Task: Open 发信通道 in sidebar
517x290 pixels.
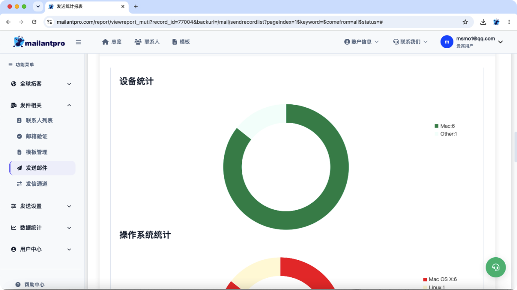Action: coord(36,184)
